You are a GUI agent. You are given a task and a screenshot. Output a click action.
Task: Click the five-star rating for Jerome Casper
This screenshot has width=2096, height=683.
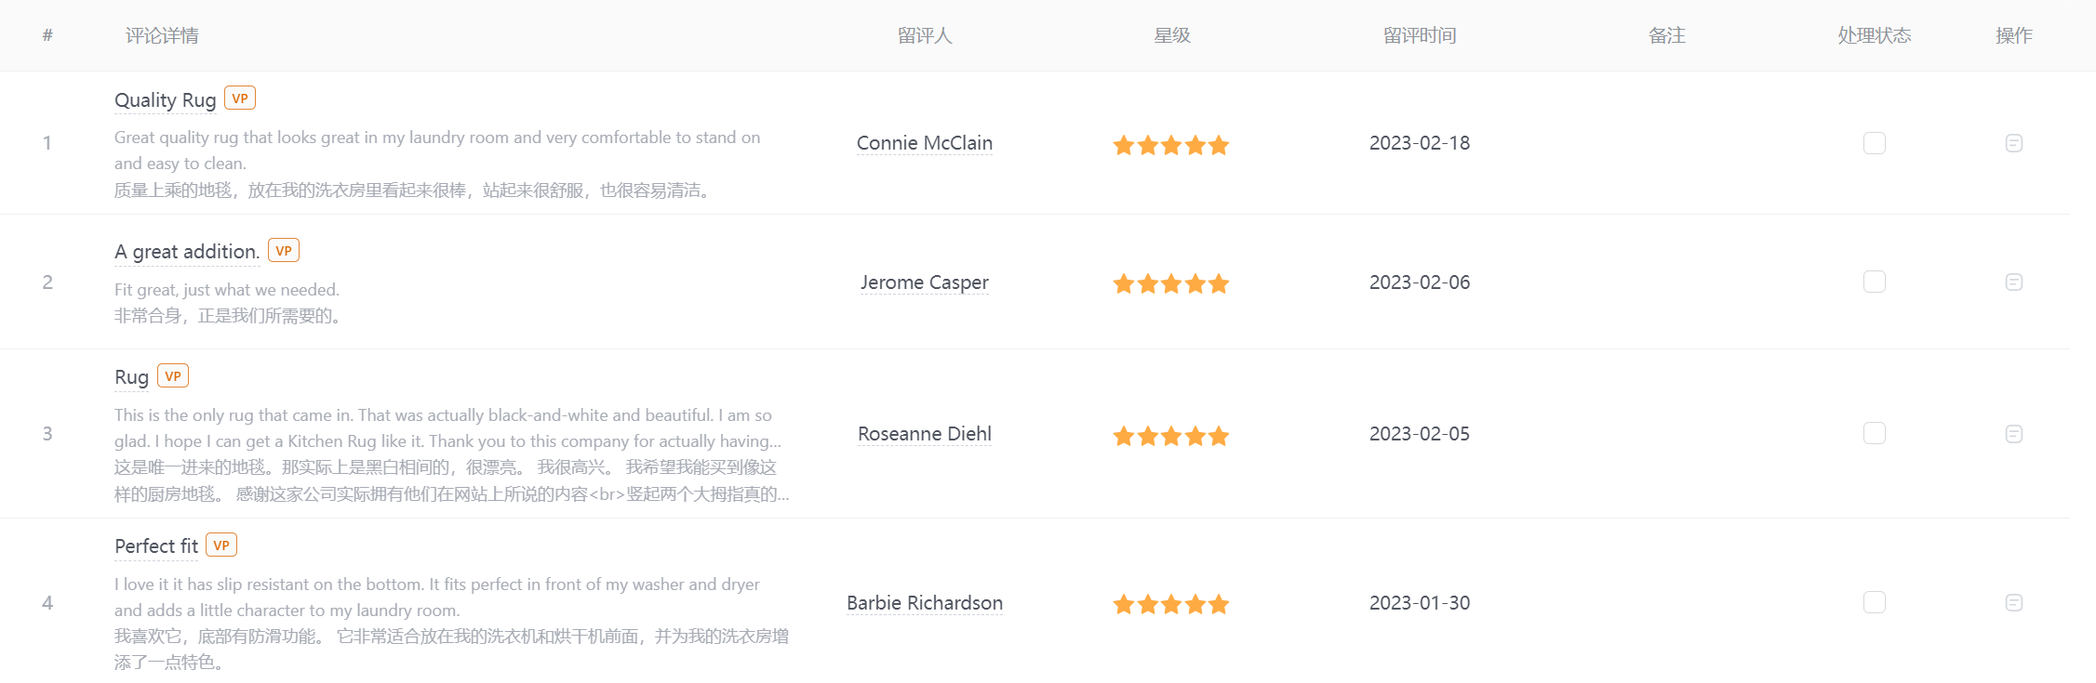(1171, 283)
